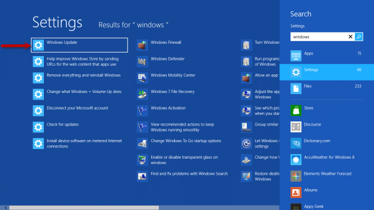Click Remove everything and reinstall Windows text
Viewport: 374px width, 210px height.
click(83, 75)
